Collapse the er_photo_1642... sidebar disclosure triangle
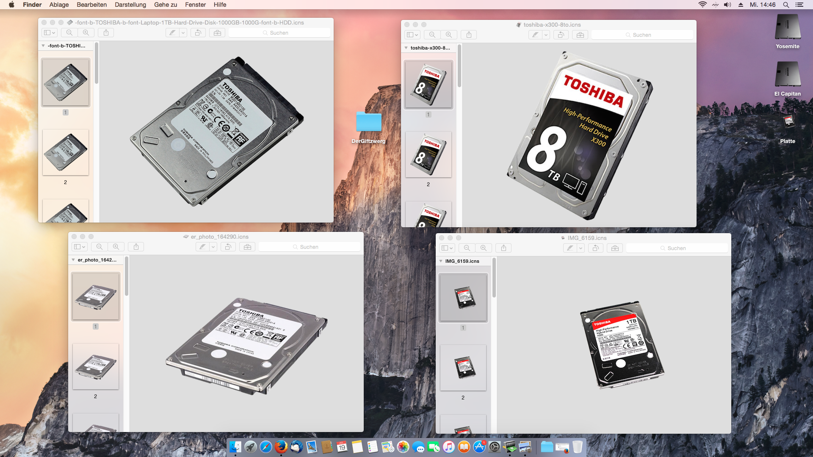Screen dimensions: 813x457 [x=73, y=260]
